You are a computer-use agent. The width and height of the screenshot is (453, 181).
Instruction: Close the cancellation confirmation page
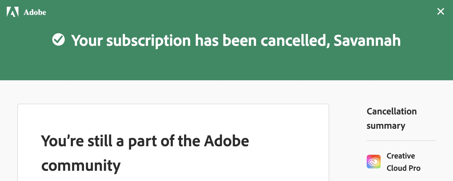[440, 11]
